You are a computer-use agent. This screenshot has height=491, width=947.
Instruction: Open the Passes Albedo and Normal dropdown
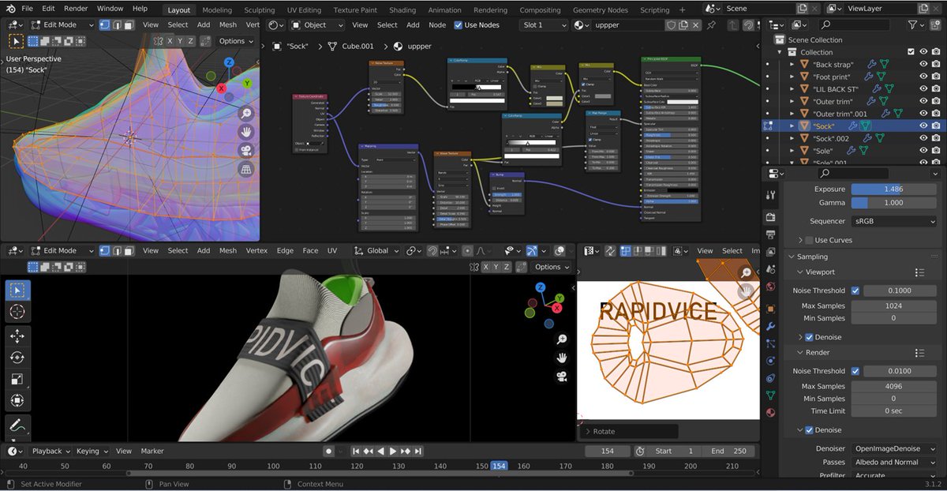point(894,462)
